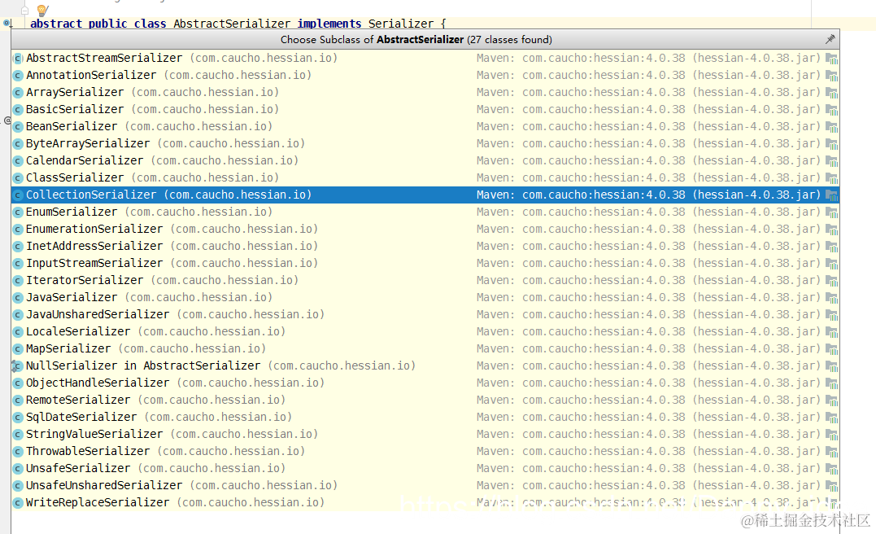Open EnumerationSerializer class

tap(425, 230)
